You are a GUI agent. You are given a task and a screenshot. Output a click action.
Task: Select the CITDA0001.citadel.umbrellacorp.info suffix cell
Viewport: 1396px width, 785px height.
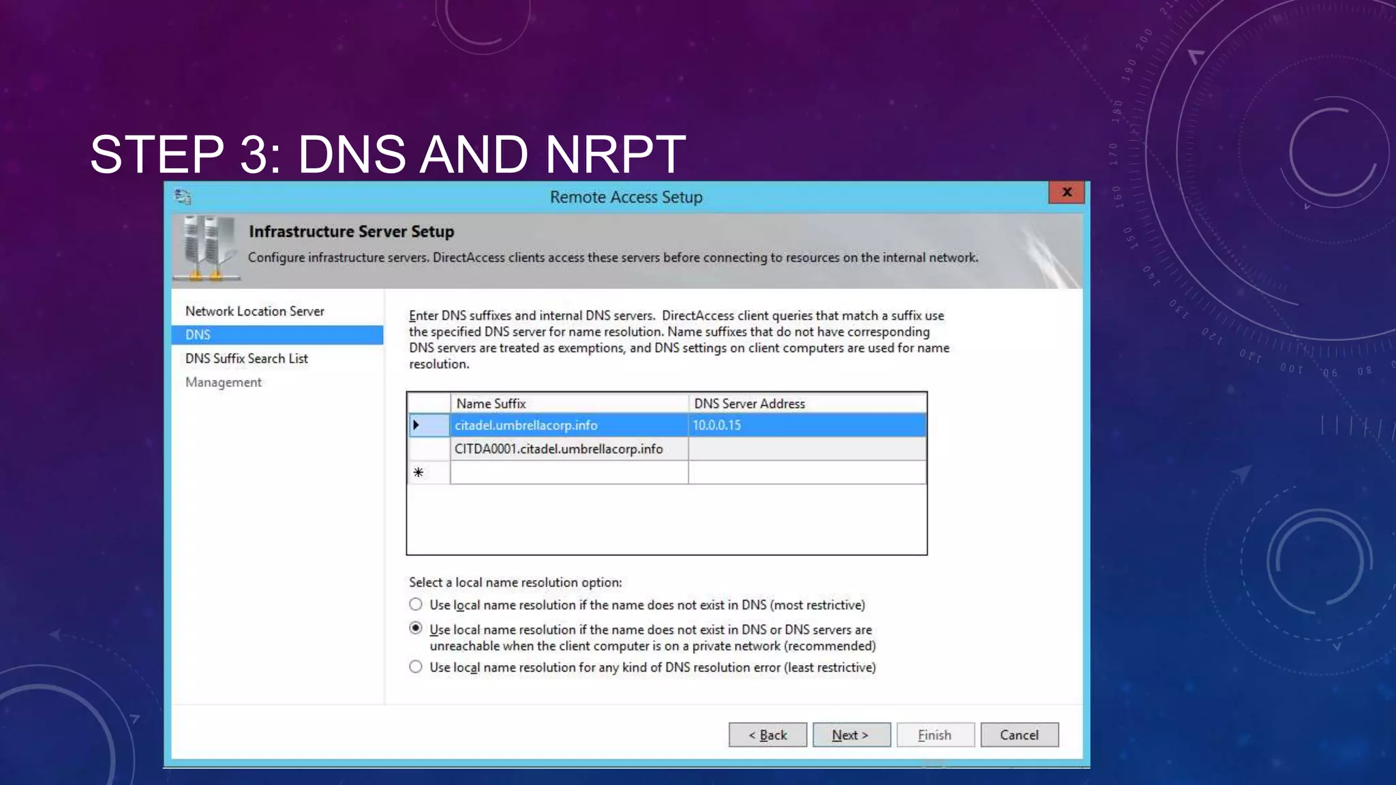point(569,449)
